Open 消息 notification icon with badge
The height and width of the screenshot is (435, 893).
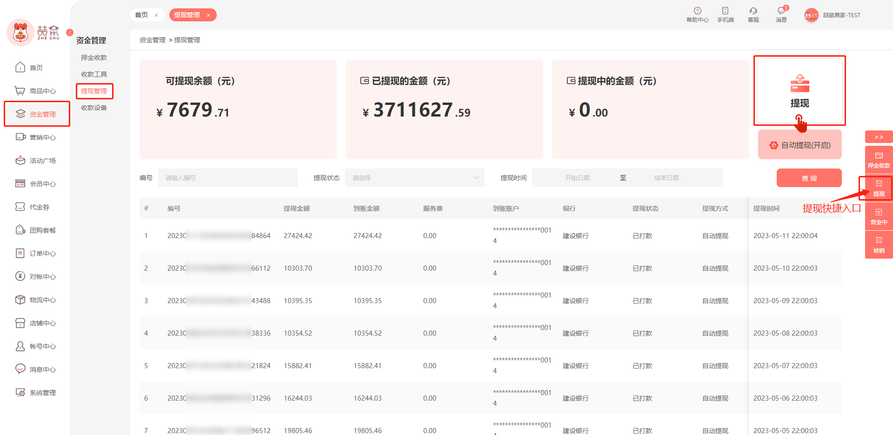[x=781, y=11]
